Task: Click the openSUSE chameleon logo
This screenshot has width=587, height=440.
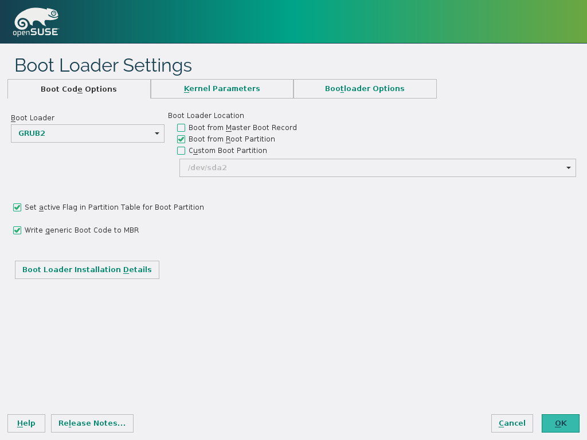Action: coord(36,23)
